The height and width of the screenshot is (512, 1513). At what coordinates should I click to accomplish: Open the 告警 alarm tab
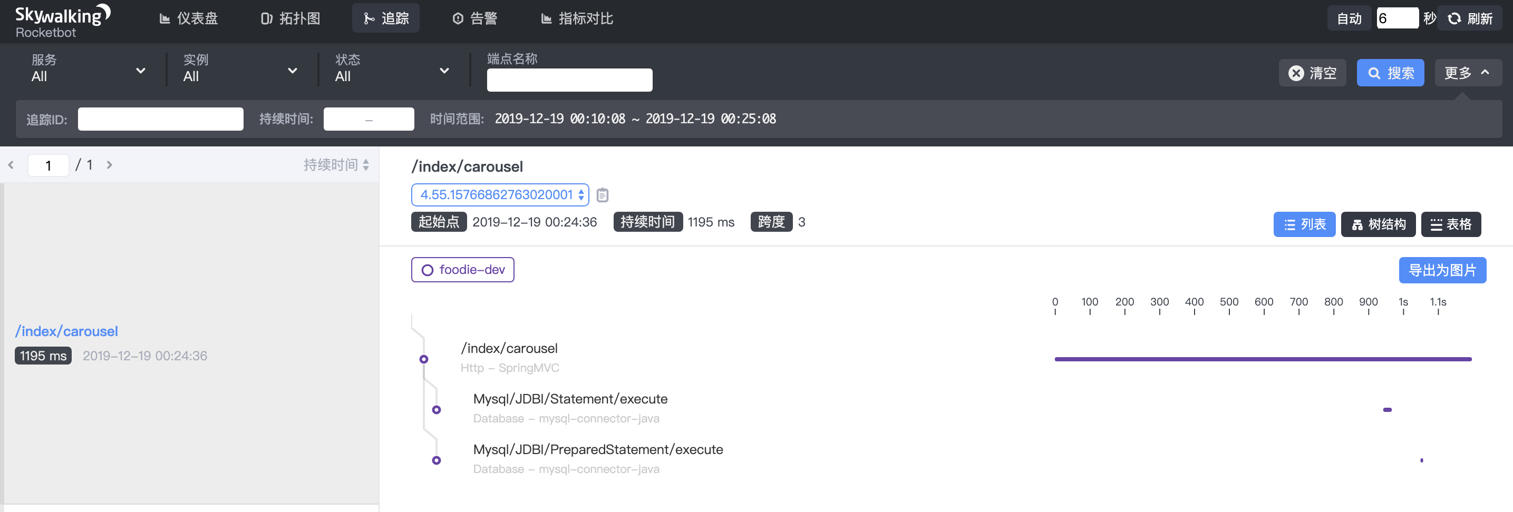tap(474, 19)
